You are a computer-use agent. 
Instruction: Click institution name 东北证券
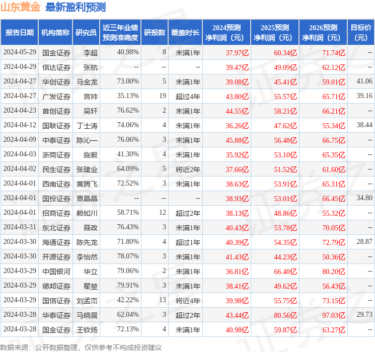click(56, 228)
